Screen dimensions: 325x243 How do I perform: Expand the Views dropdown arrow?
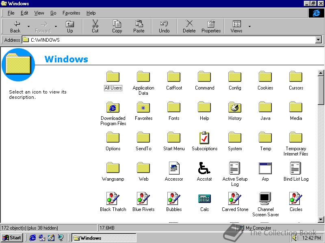[249, 26]
